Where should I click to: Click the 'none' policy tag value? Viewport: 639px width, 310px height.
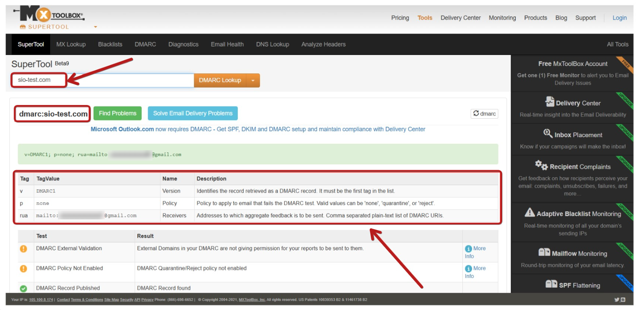[x=43, y=203]
